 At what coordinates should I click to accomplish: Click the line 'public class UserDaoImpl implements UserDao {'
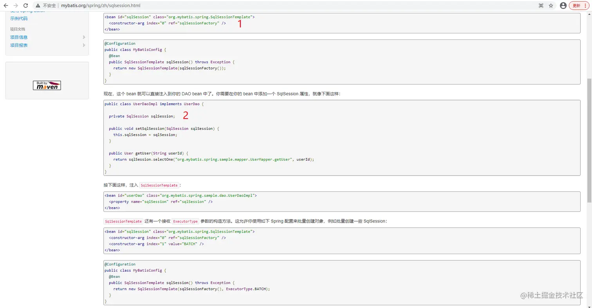click(154, 104)
